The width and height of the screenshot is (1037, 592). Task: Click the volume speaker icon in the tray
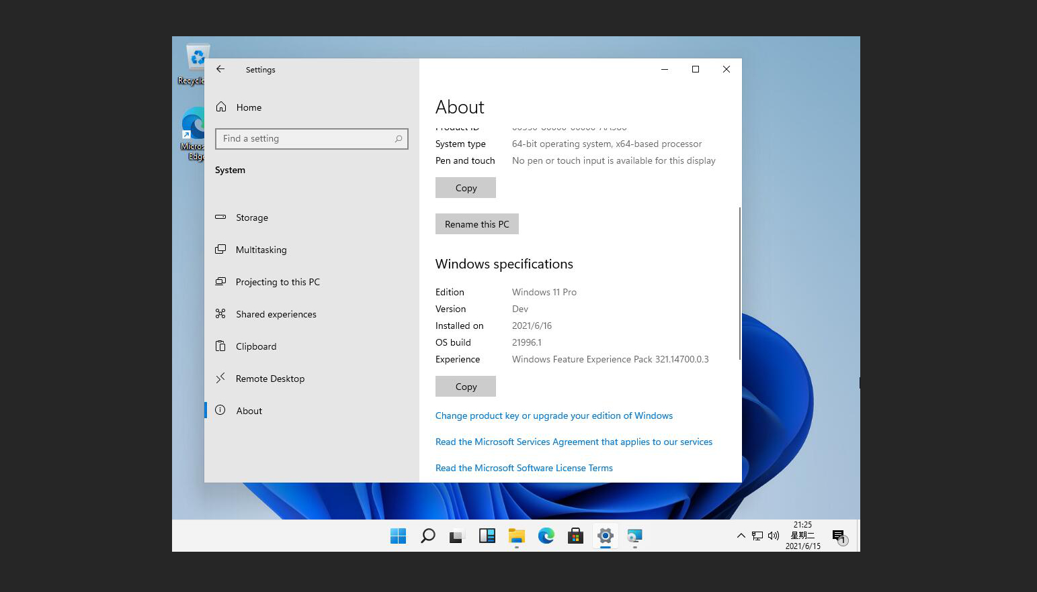774,536
